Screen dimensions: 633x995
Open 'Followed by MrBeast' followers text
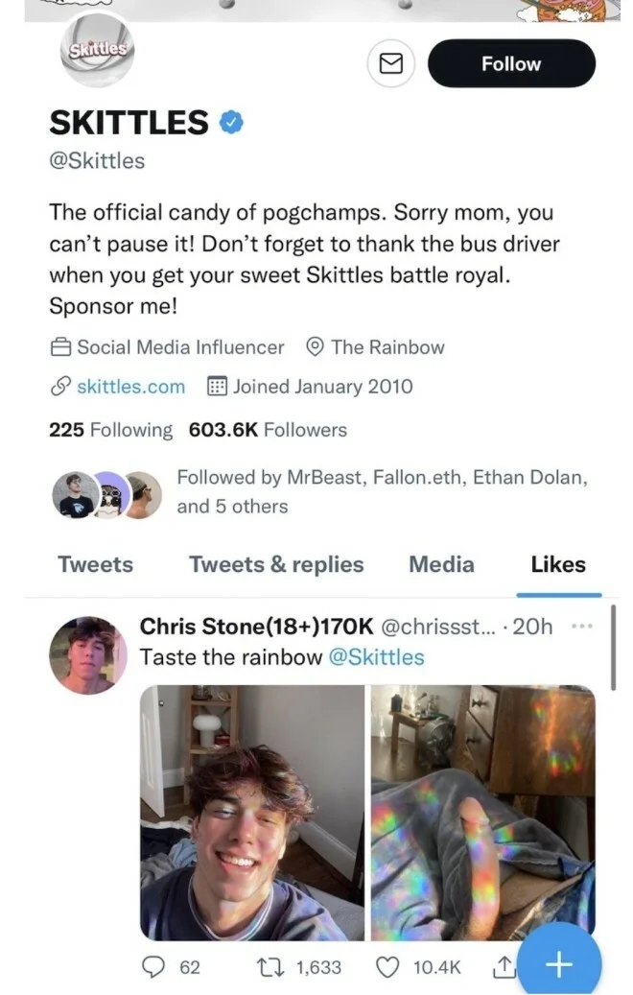click(382, 491)
